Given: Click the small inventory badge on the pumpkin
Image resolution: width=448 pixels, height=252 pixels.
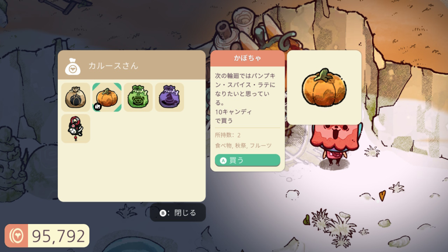Looking at the screenshot, I should click(x=98, y=107).
